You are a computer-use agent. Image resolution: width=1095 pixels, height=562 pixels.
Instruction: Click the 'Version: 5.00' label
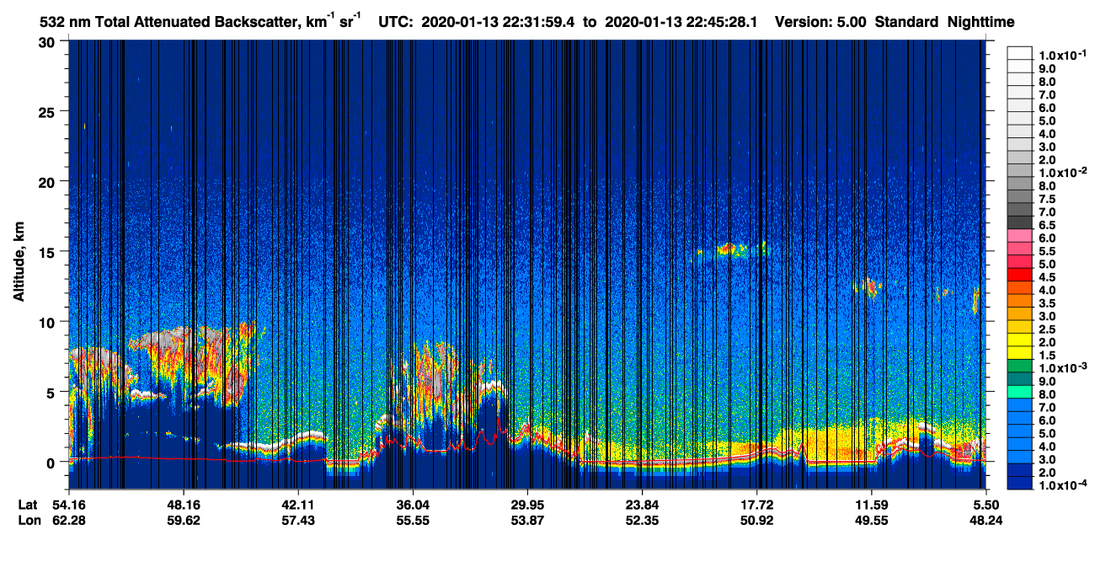[820, 23]
